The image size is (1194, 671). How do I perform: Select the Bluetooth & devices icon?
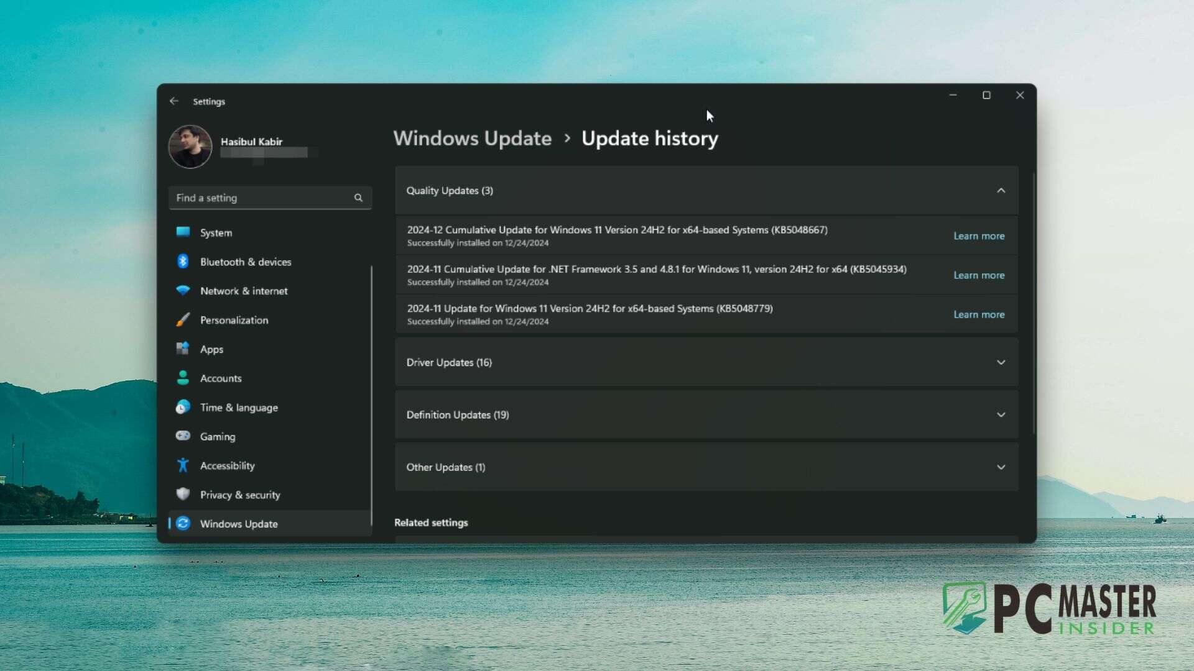coord(183,262)
